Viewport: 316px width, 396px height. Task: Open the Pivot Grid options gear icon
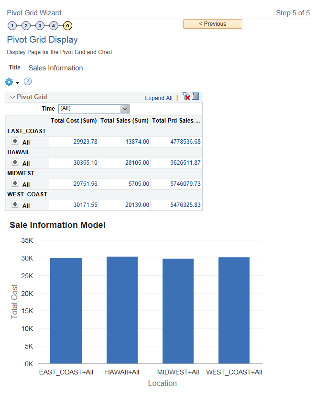coord(8,81)
